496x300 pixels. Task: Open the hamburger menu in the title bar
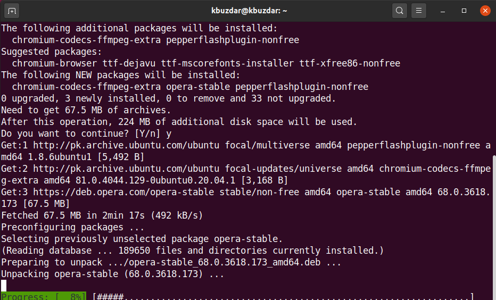pyautogui.click(x=418, y=11)
